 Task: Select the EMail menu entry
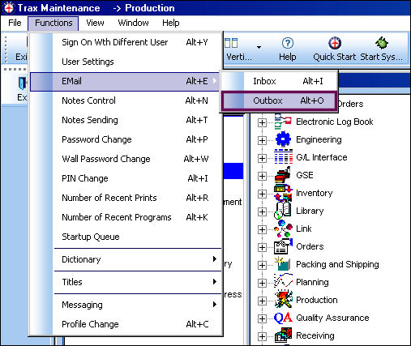pos(125,82)
